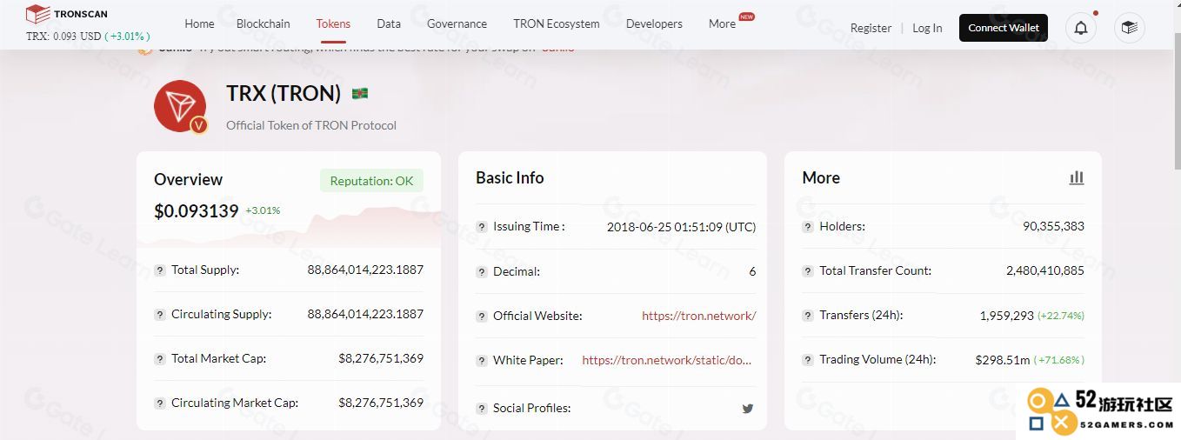Click help icon next to Total Market Cap

159,359
